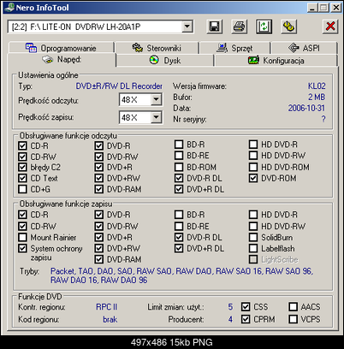
Task: Enable BD-ROM checkbox
Action: (179, 167)
